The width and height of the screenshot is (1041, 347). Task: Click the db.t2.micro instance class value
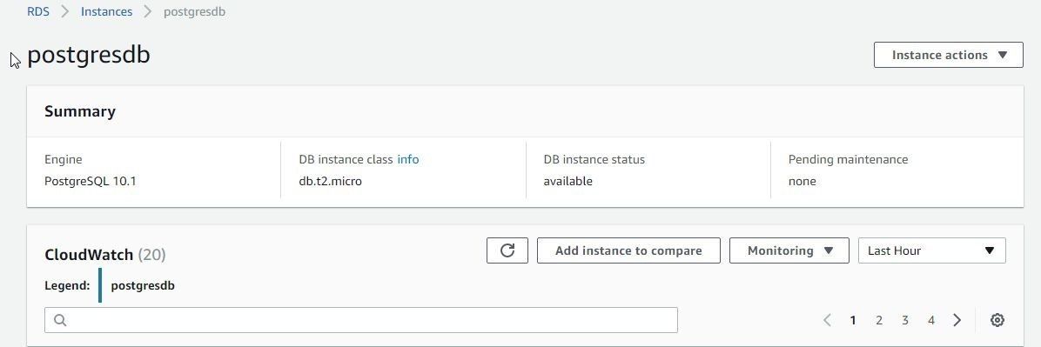(331, 181)
